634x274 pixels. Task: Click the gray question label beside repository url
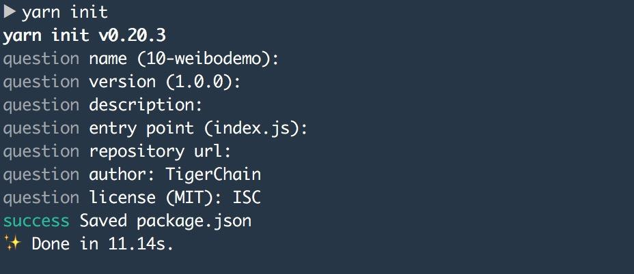[41, 152]
